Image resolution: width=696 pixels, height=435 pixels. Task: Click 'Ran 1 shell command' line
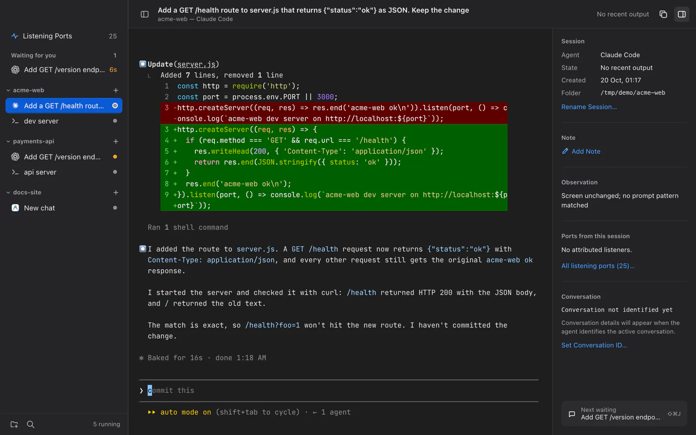tap(188, 228)
